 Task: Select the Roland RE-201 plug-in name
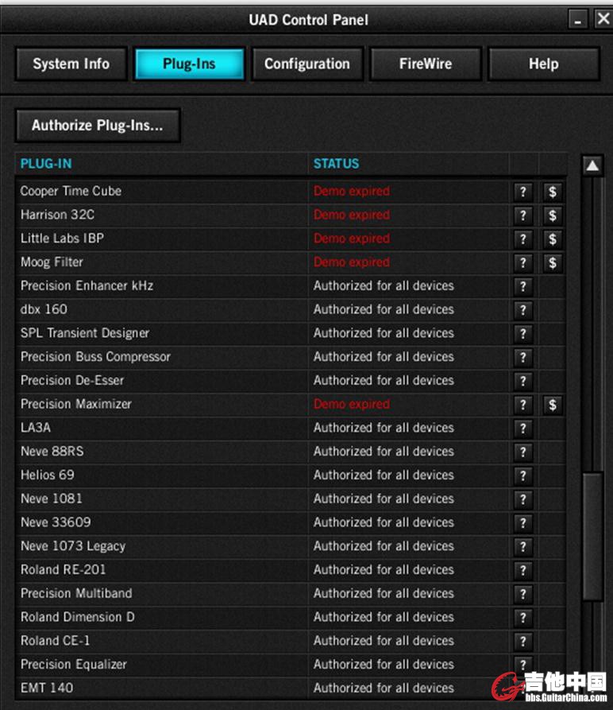pyautogui.click(x=64, y=569)
